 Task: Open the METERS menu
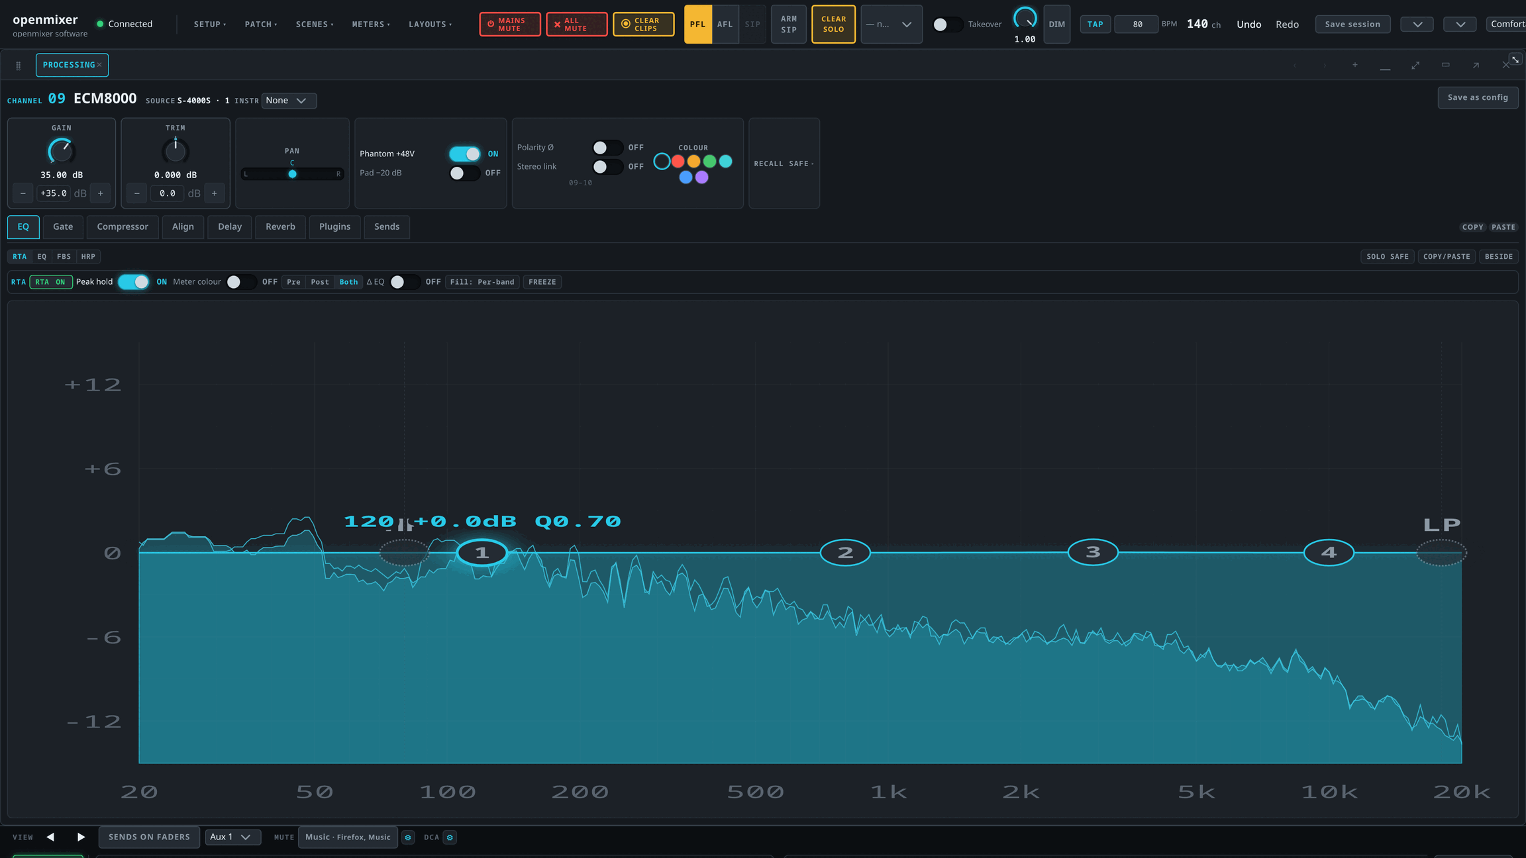click(x=371, y=24)
